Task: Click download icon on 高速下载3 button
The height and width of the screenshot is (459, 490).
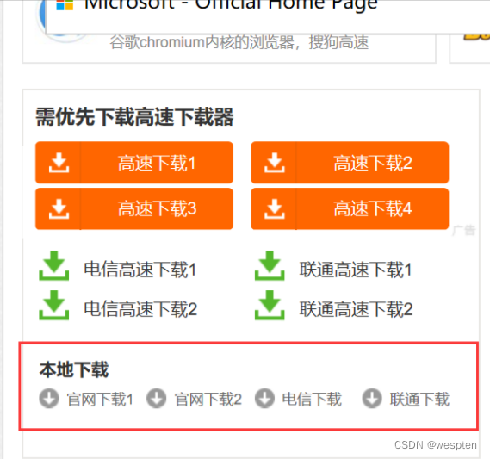Action: [x=59, y=209]
